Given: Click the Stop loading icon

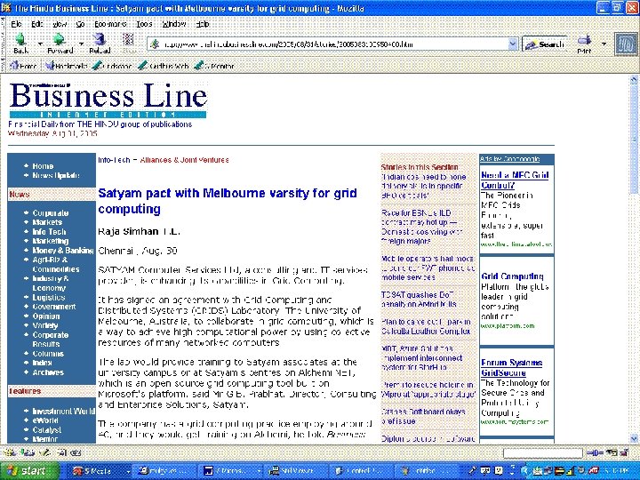Looking at the screenshot, I should [128, 40].
